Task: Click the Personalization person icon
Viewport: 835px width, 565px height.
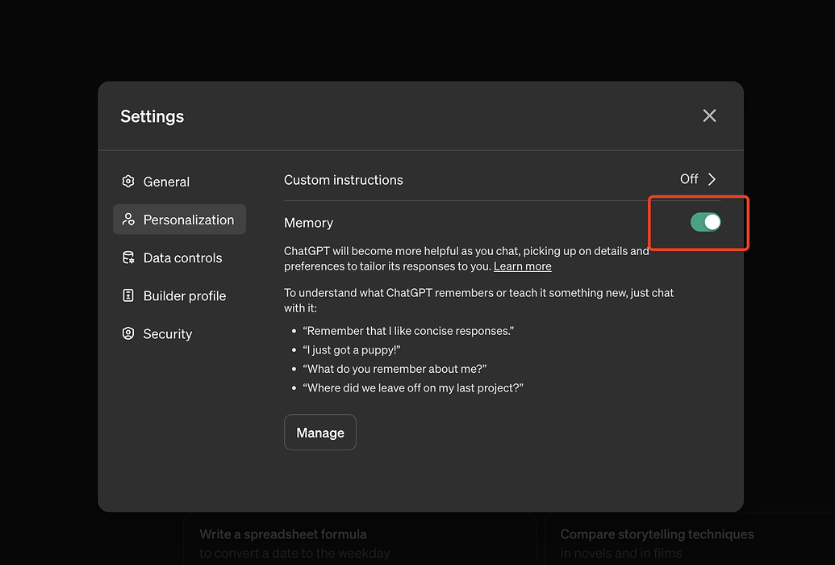Action: (127, 220)
